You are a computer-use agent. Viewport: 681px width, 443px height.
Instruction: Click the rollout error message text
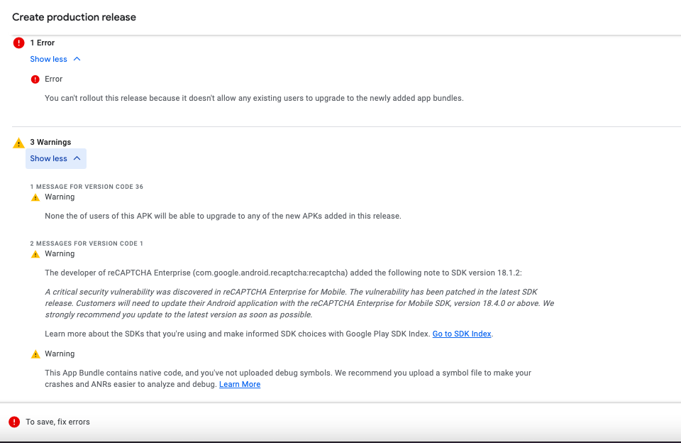(254, 98)
